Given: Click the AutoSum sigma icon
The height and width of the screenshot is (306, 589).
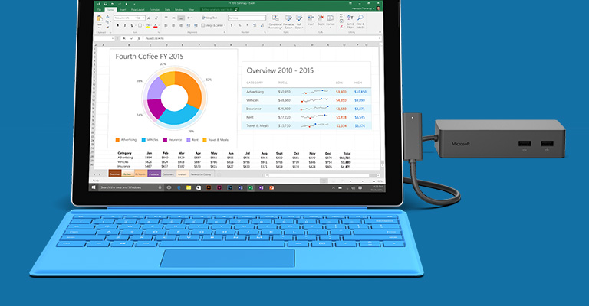Looking at the screenshot, I should (x=341, y=16).
